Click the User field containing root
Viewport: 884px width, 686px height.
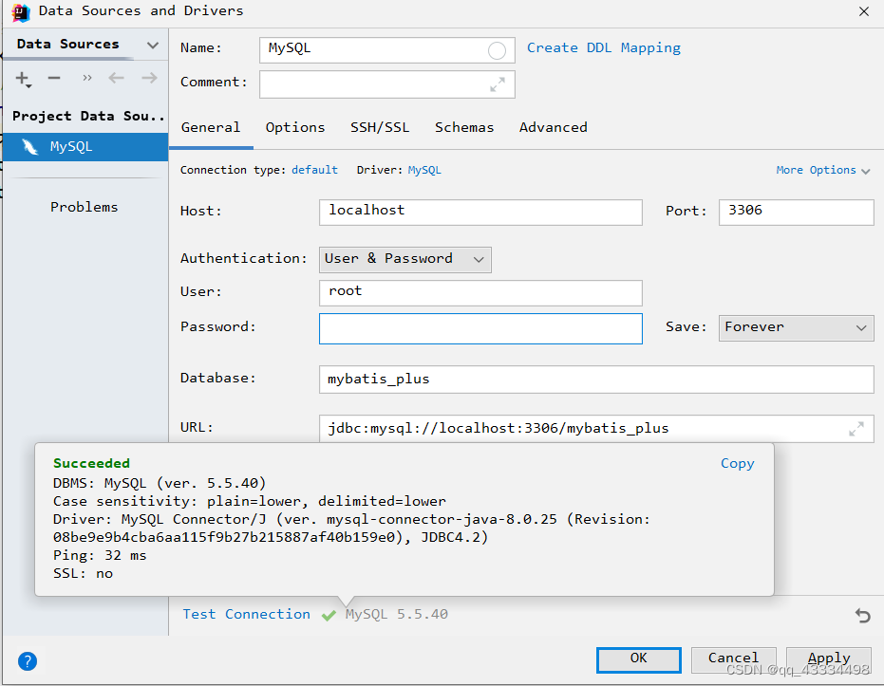480,293
